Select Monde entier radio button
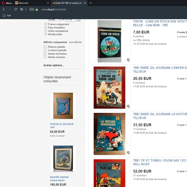This screenshot has height=187, width=187. pyautogui.click(x=46, y=34)
